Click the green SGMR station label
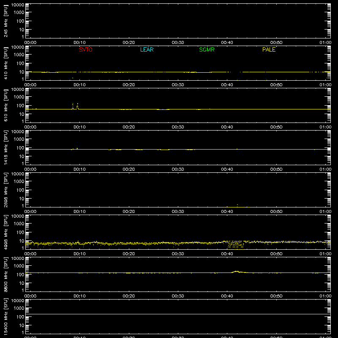The width and height of the screenshot is (338, 338). click(207, 49)
